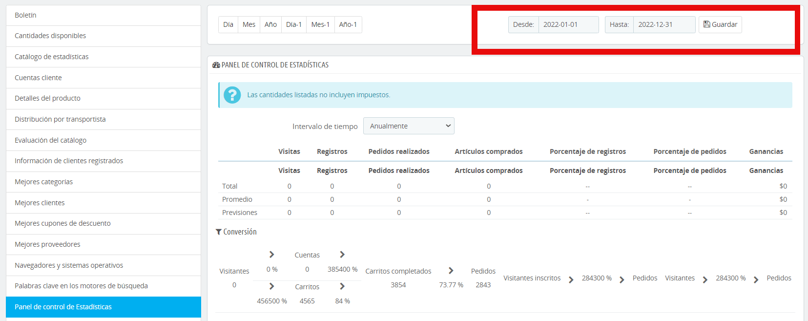Click the chevron between Cuentas and 385400 %
The width and height of the screenshot is (808, 321).
pyautogui.click(x=342, y=255)
